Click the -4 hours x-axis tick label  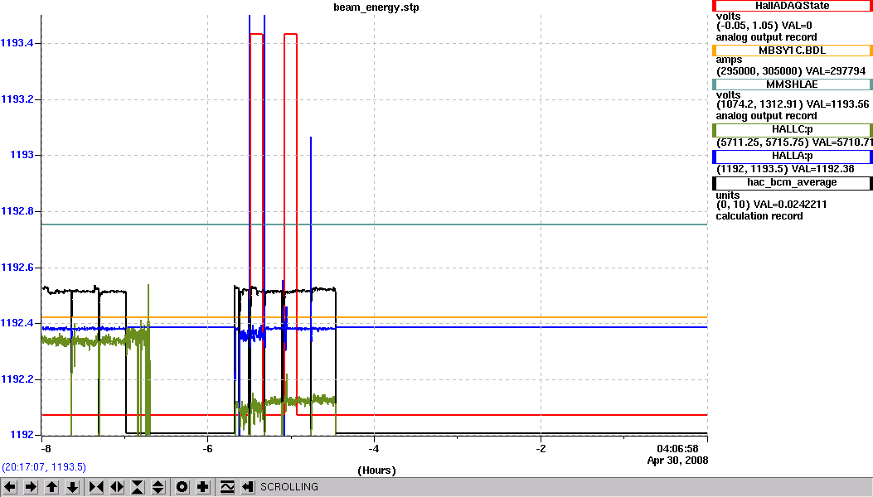coord(374,449)
